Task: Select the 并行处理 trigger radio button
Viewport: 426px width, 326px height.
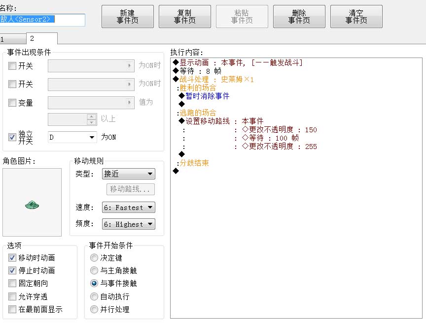Action: click(x=94, y=309)
